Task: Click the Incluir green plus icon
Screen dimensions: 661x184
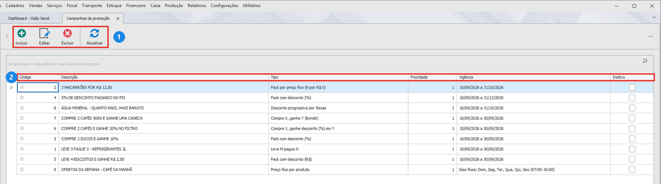Action: [x=21, y=33]
